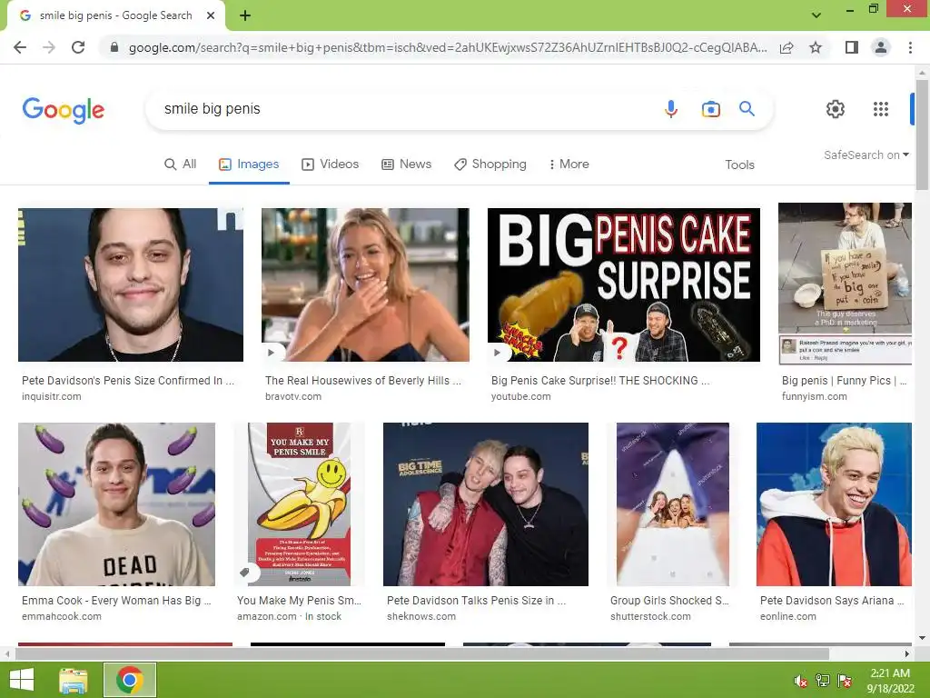Switch to the Shopping tab
930x698 pixels.
490,165
